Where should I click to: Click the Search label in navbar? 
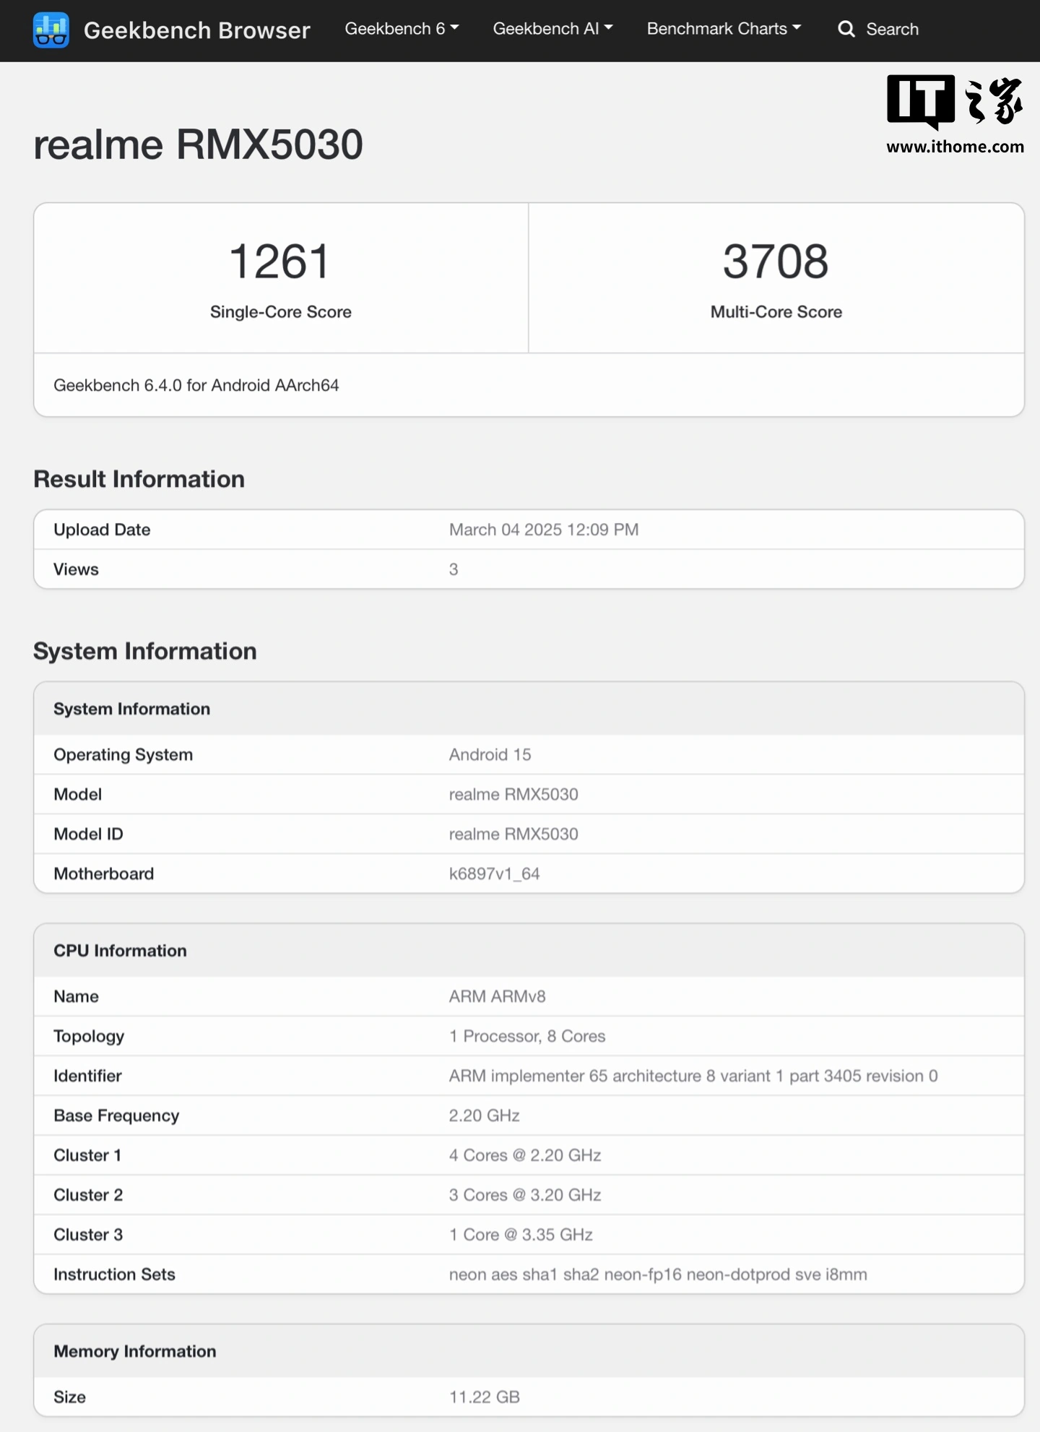coord(892,30)
